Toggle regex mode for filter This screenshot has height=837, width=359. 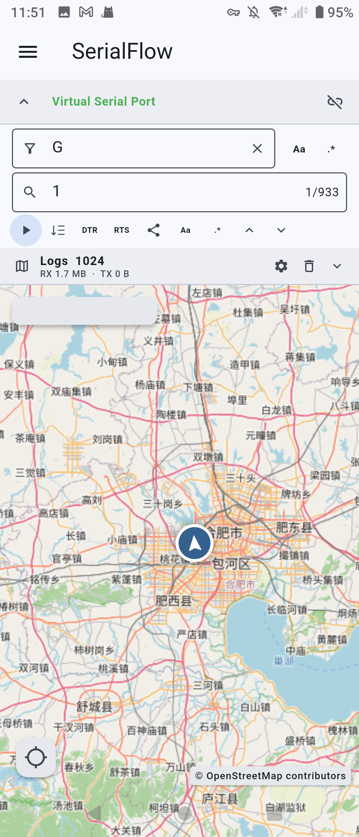[331, 149]
